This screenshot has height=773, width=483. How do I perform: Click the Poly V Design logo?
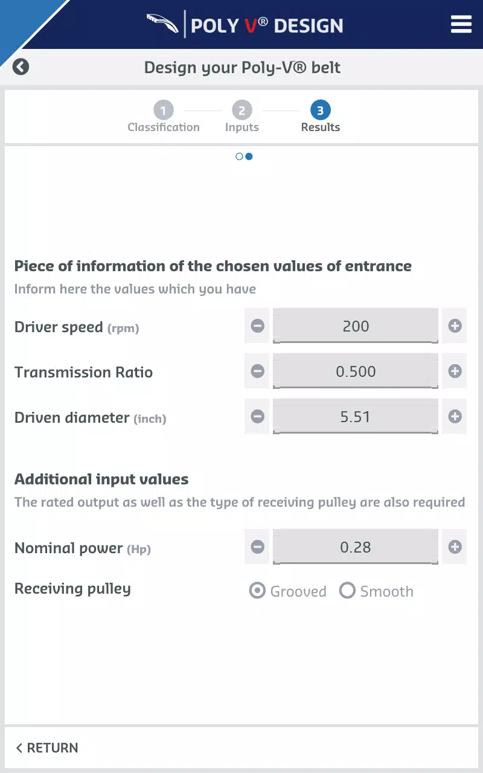coord(245,25)
